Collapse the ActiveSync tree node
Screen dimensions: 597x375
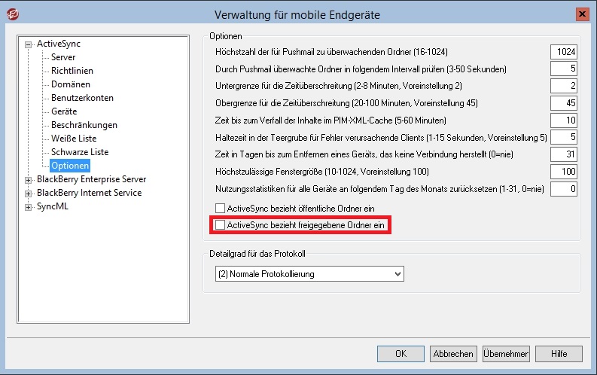[x=29, y=44]
